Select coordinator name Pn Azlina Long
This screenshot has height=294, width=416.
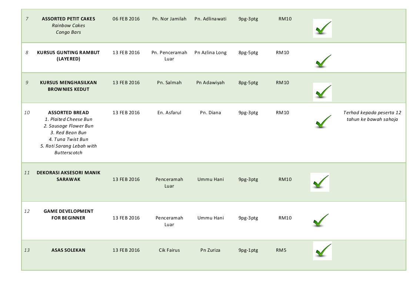[x=210, y=53]
